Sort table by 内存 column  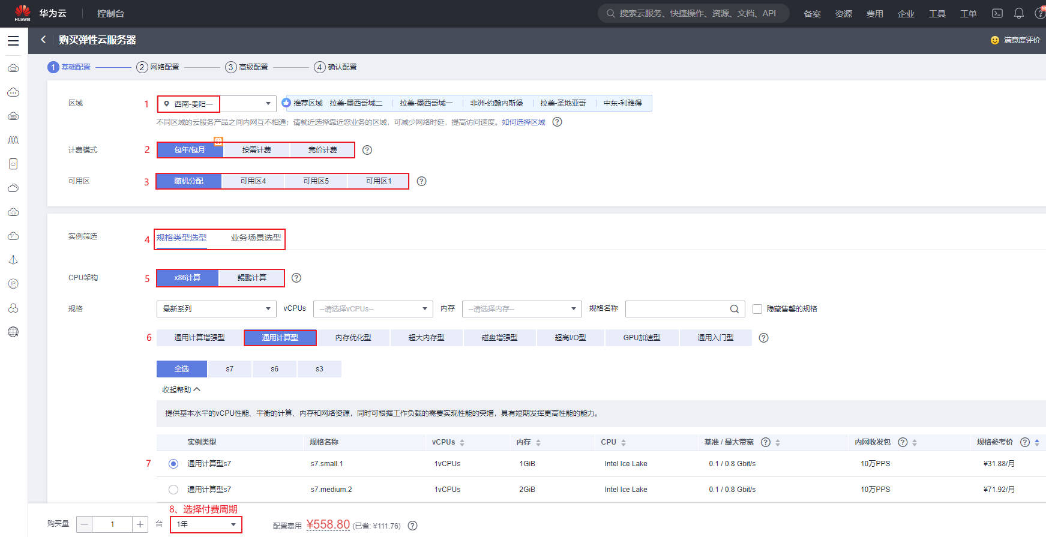click(538, 442)
